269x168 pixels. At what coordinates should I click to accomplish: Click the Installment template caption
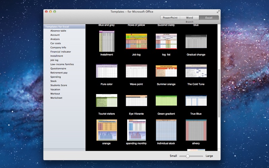coord(107,55)
